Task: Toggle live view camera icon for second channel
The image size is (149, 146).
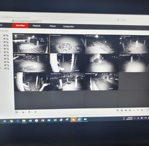Action: point(4,39)
